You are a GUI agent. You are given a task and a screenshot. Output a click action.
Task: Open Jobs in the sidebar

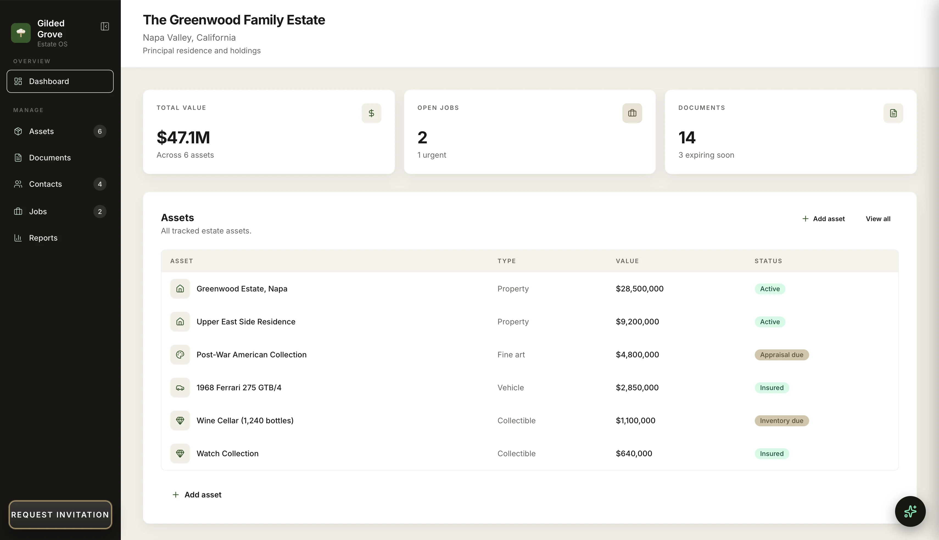click(60, 211)
